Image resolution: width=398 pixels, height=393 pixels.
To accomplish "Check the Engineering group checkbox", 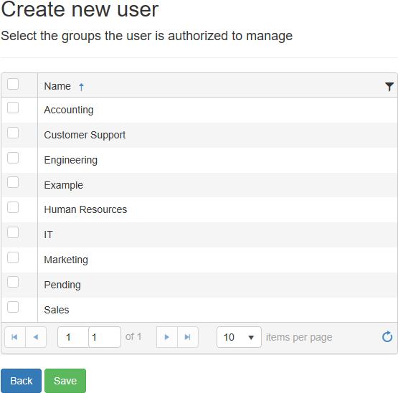I will click(13, 158).
